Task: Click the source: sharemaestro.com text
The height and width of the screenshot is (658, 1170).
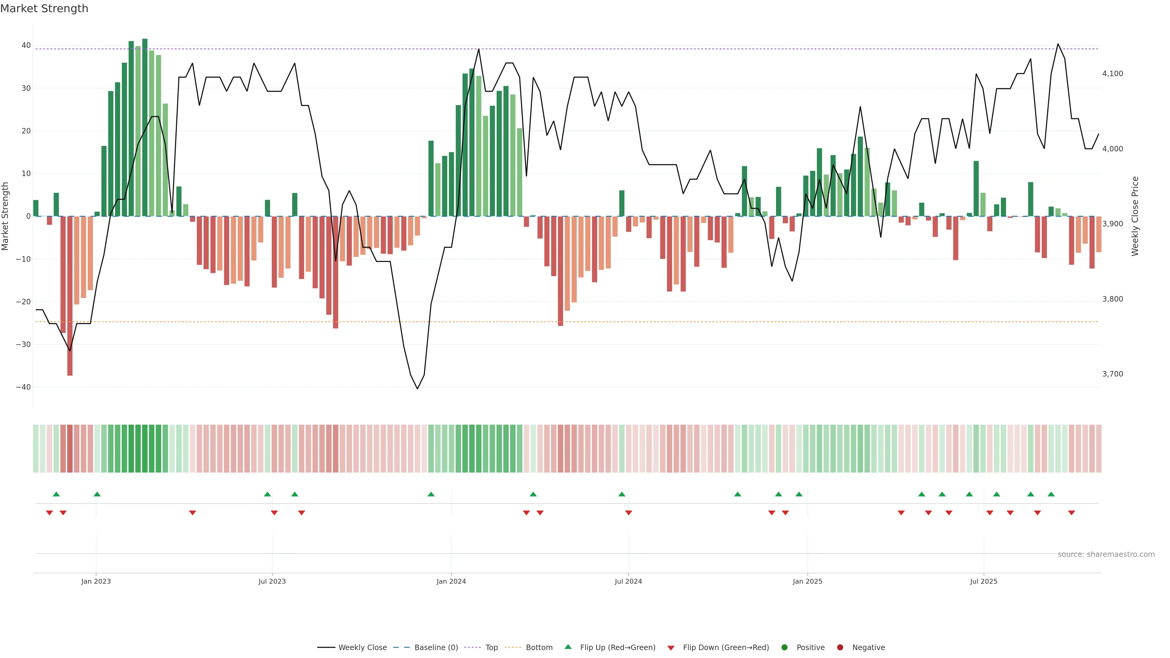Action: click(x=1106, y=554)
